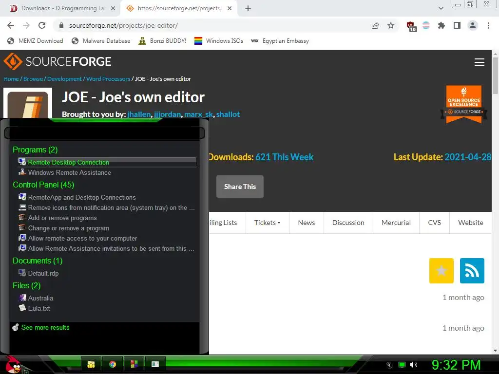Open the Eula.txt file result
This screenshot has width=499, height=374.
click(107, 308)
